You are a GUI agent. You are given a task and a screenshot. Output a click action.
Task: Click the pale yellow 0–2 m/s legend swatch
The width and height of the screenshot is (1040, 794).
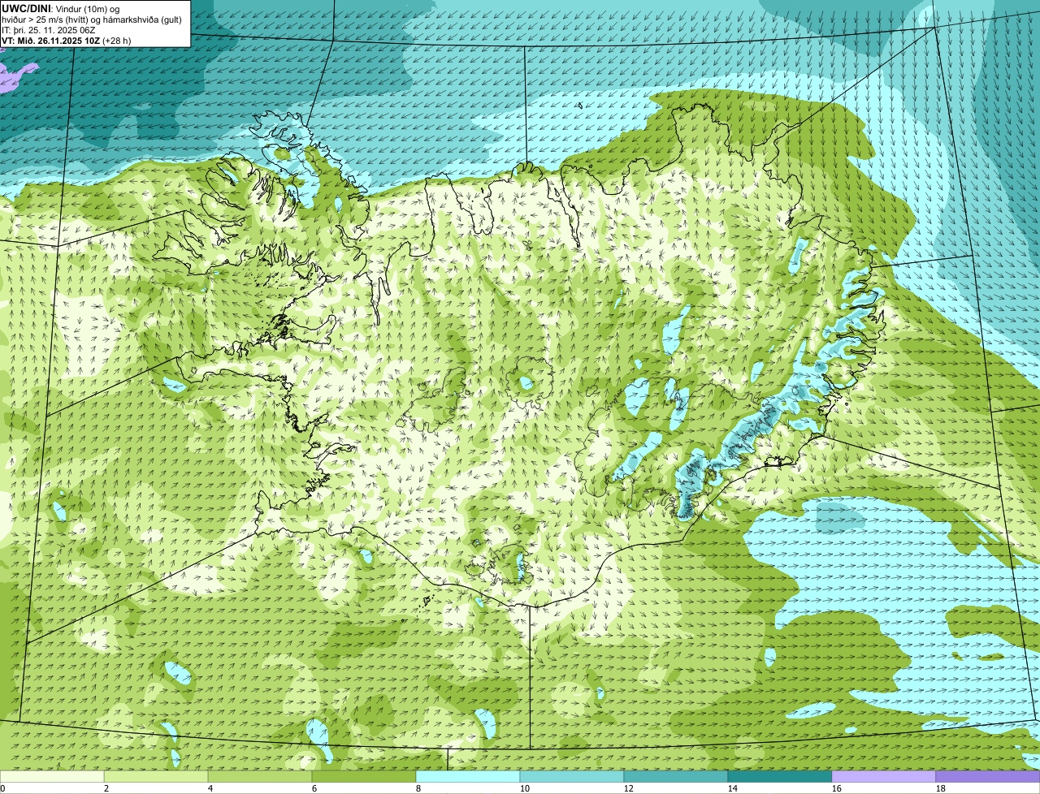[52, 776]
